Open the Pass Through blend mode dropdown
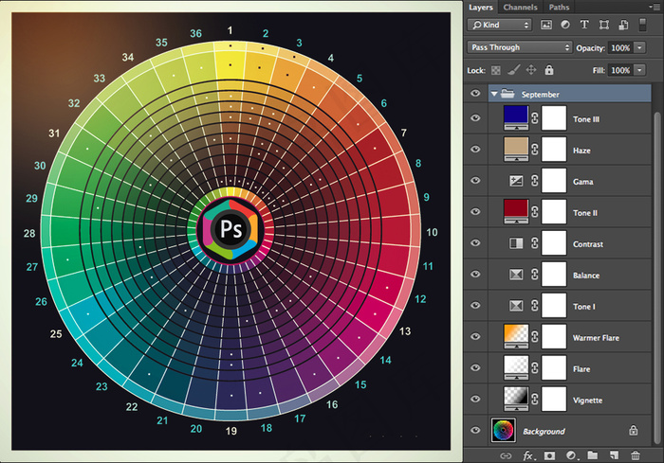Image resolution: width=664 pixels, height=463 pixels. pyautogui.click(x=520, y=47)
